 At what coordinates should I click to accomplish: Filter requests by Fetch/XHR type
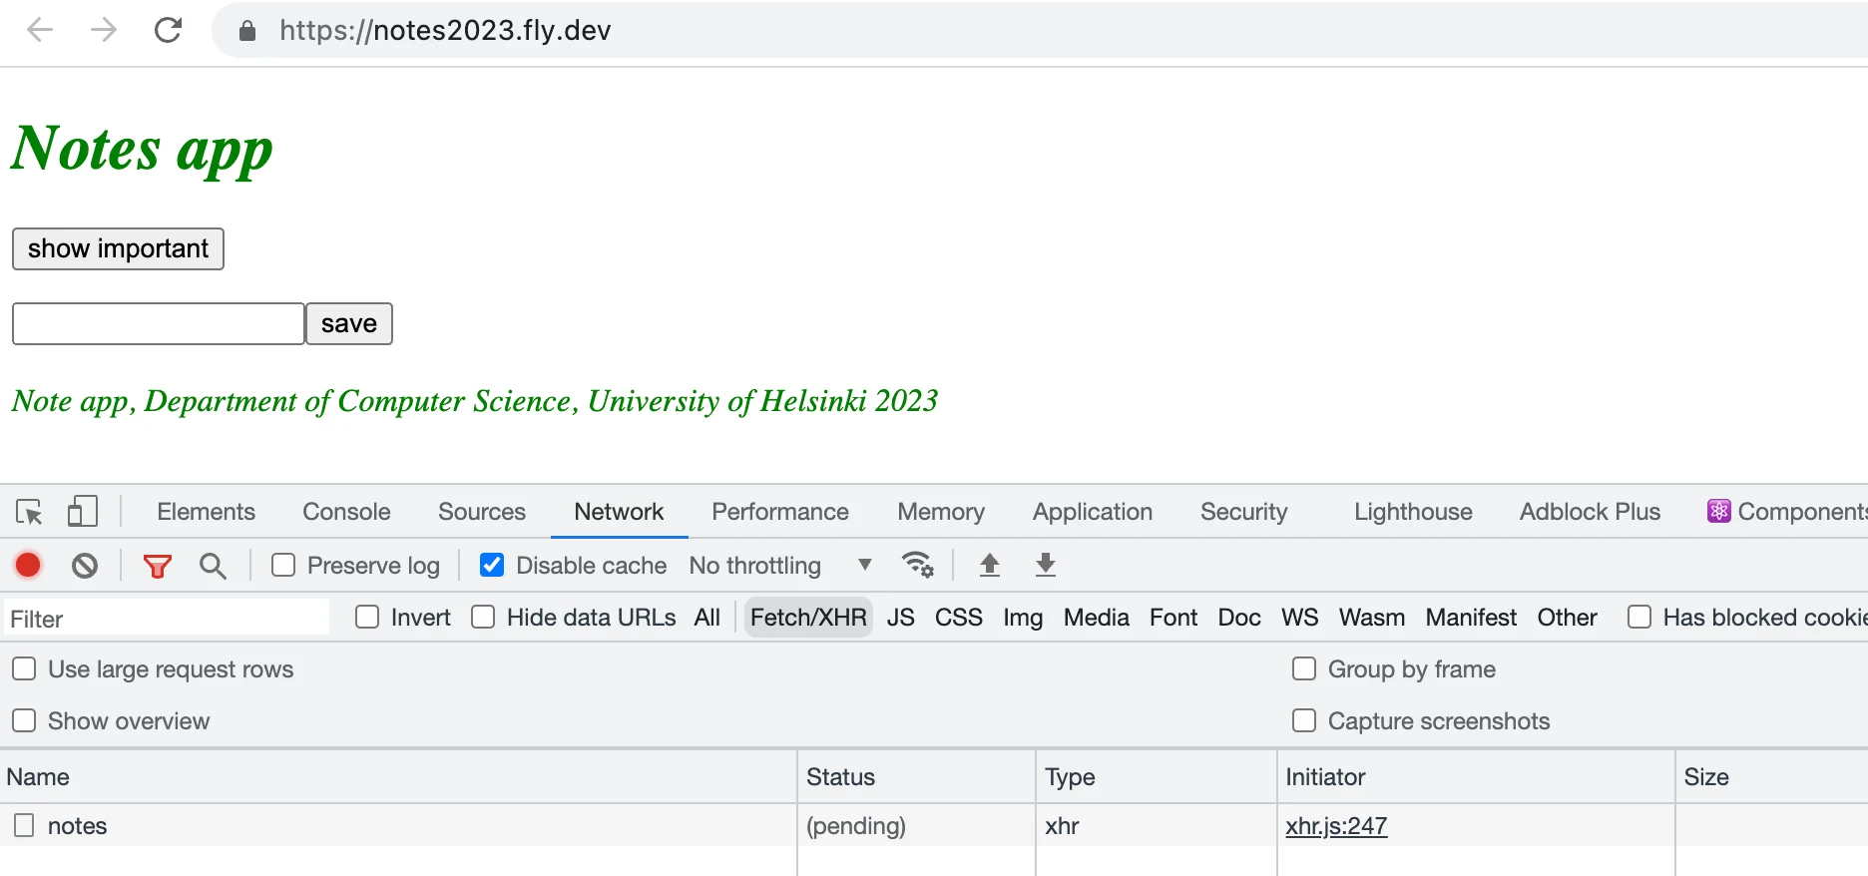pyautogui.click(x=808, y=618)
